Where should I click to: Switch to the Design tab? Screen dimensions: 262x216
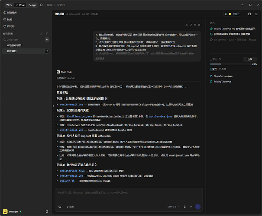(32, 5)
